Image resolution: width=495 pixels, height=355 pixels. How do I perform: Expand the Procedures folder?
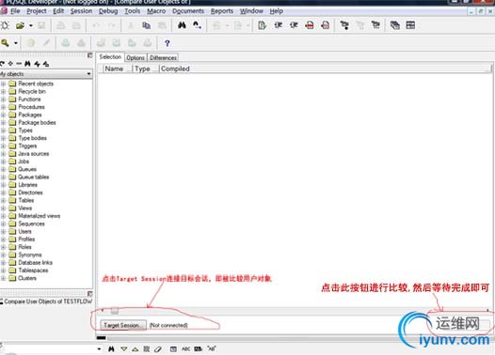pos(3,107)
